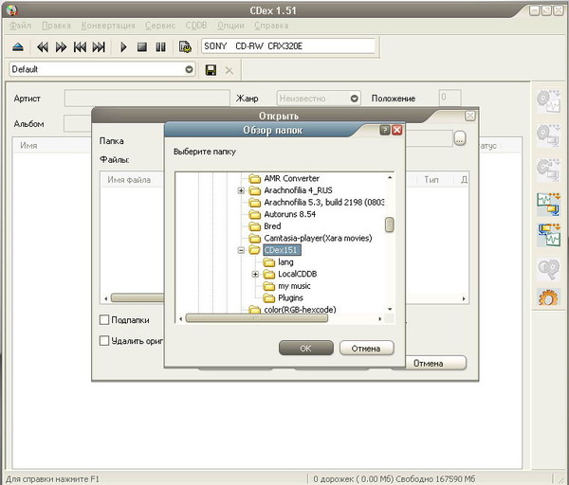The image size is (569, 485).
Task: Select the Plugins subfolder
Action: click(x=290, y=298)
